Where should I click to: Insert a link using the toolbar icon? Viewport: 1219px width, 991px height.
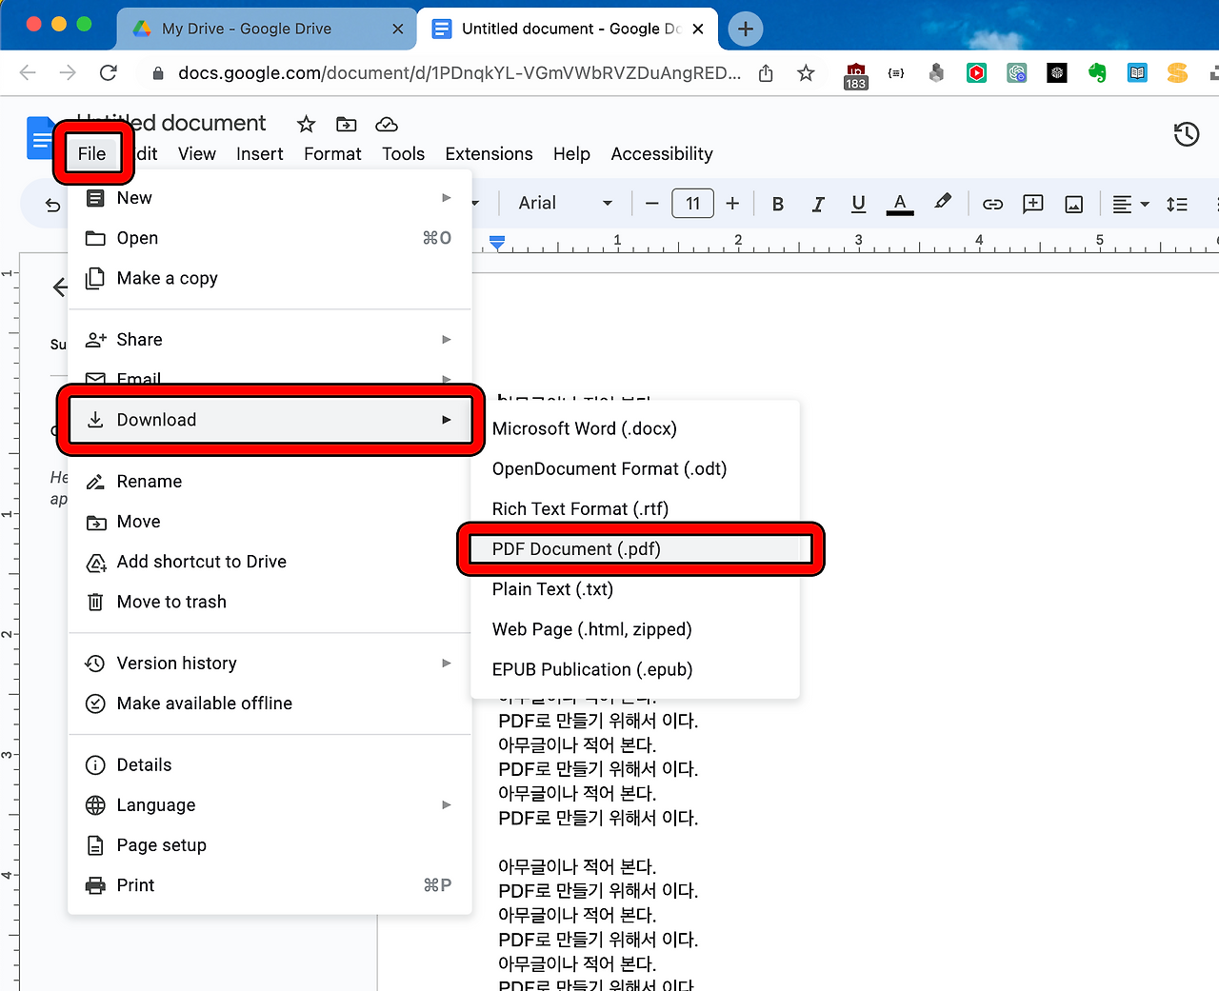(992, 203)
